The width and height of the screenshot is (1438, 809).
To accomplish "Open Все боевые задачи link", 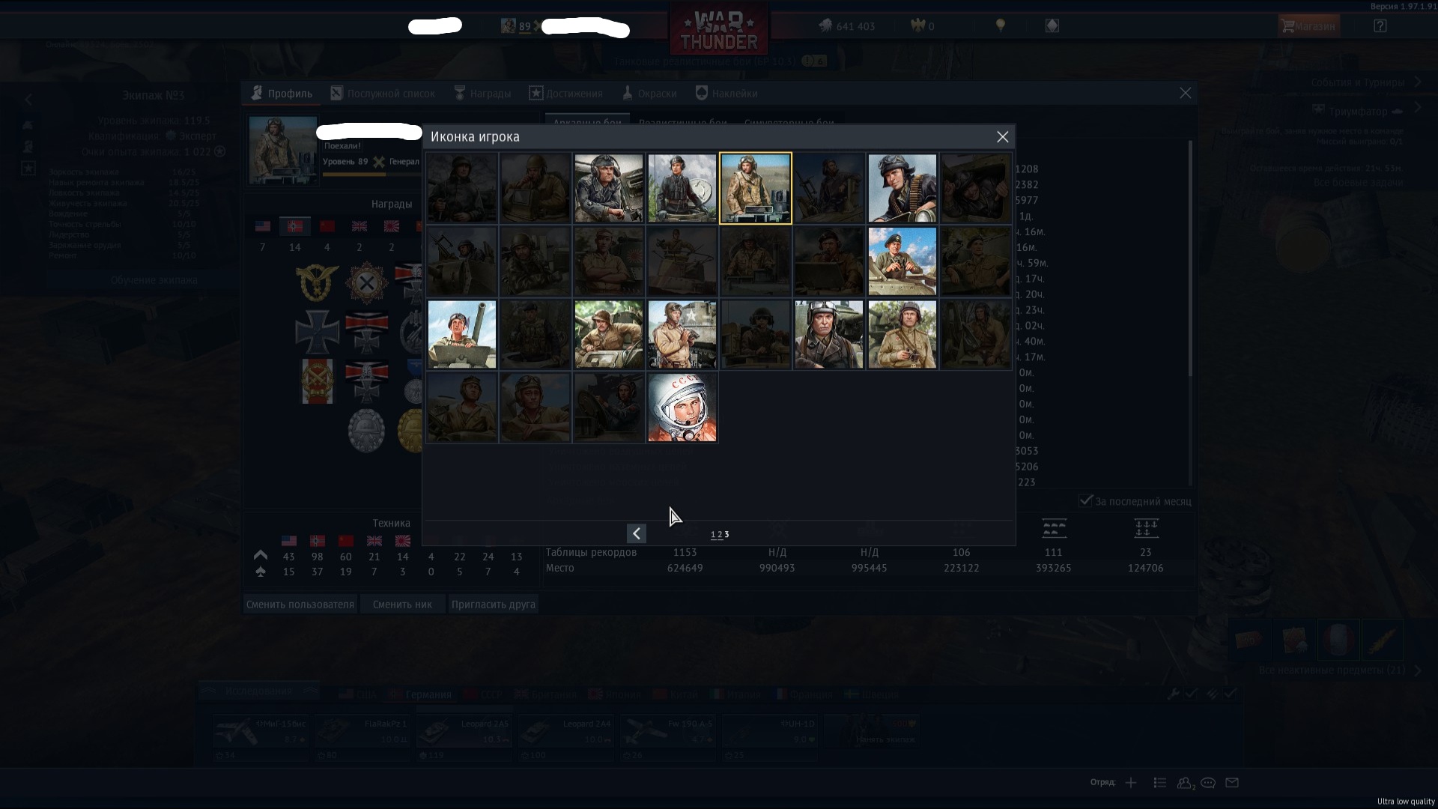I will [1359, 183].
